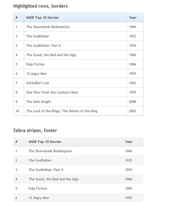Click The Godfather: Part II bordered row

[x=78, y=46]
